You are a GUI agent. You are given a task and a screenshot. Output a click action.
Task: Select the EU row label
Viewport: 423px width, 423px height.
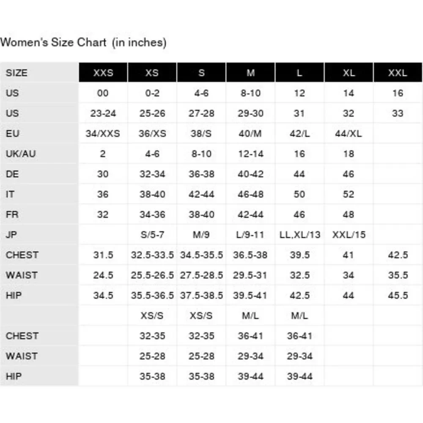click(13, 134)
